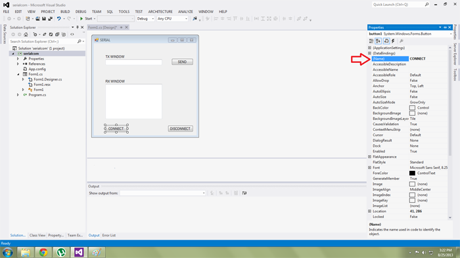
Task: Open the TOOLS menu
Action: pyautogui.click(x=124, y=12)
